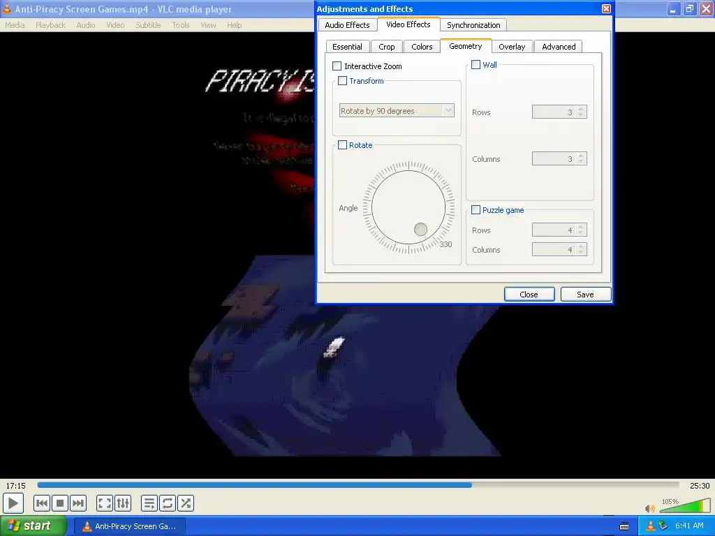Screen dimensions: 715x536
Task: Click the Close button in dialog
Action: click(529, 295)
